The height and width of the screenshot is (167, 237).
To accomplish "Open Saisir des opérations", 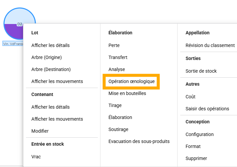I will (x=207, y=109).
